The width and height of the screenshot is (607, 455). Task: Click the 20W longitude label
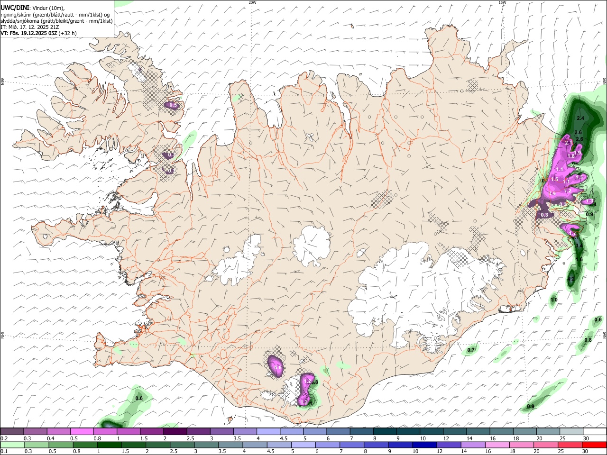[x=252, y=2]
